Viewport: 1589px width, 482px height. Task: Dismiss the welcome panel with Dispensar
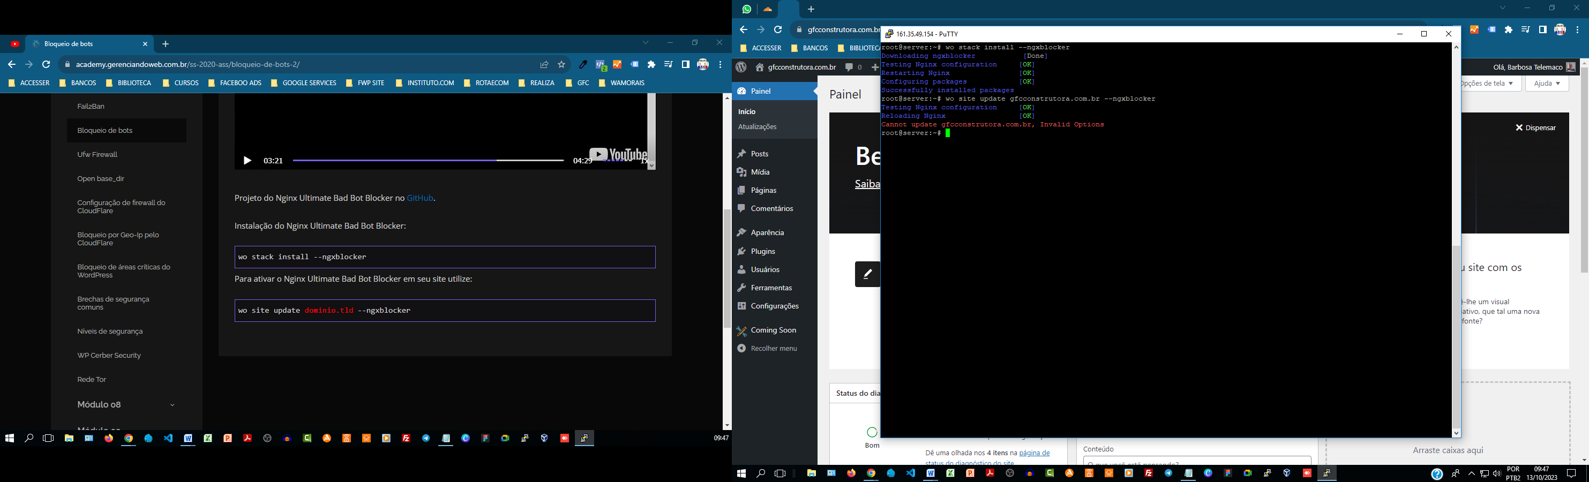coord(1535,127)
